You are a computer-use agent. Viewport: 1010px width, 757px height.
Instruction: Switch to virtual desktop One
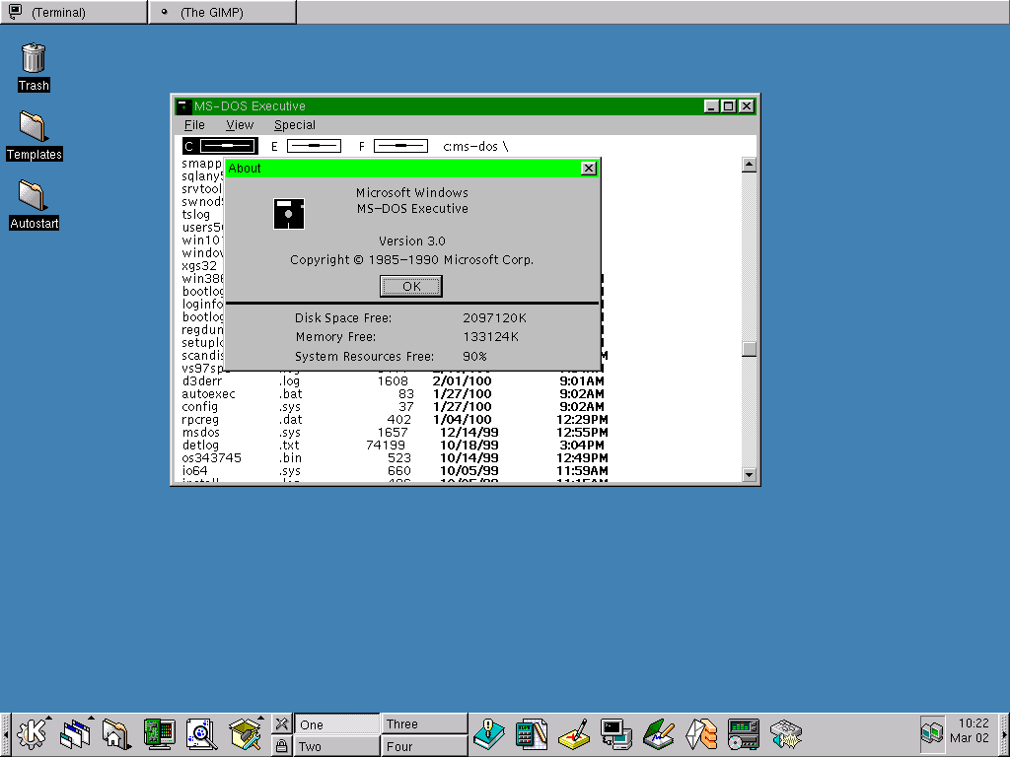pos(337,724)
